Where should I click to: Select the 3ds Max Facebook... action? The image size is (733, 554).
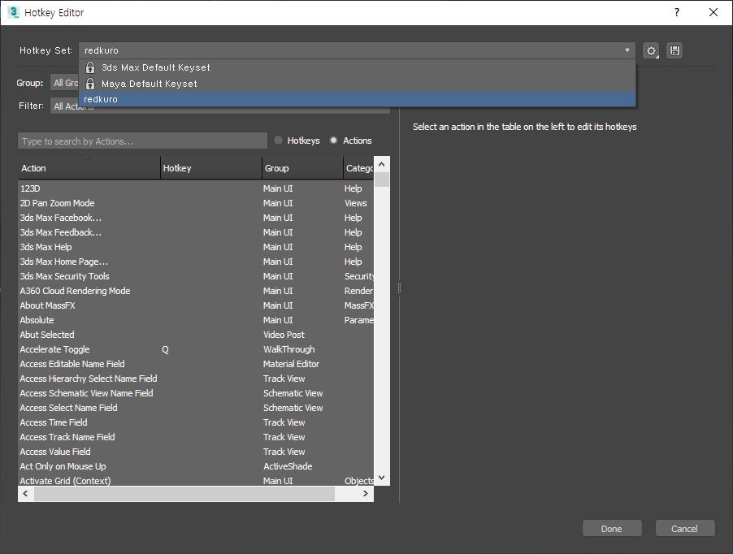tap(196, 218)
